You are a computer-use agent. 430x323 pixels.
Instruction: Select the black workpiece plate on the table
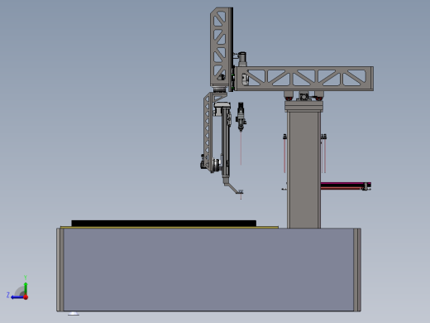(164, 224)
